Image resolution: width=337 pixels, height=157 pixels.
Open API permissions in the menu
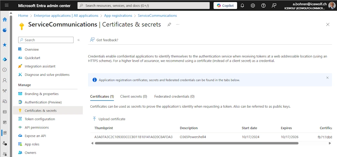click(x=37, y=127)
